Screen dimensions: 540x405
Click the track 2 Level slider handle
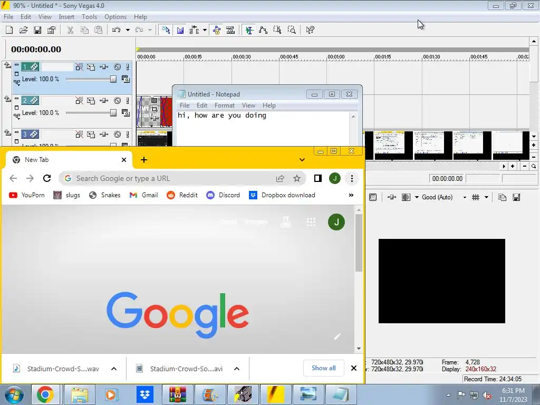click(113, 113)
